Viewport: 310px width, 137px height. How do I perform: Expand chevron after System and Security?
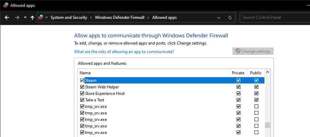pyautogui.click(x=91, y=17)
